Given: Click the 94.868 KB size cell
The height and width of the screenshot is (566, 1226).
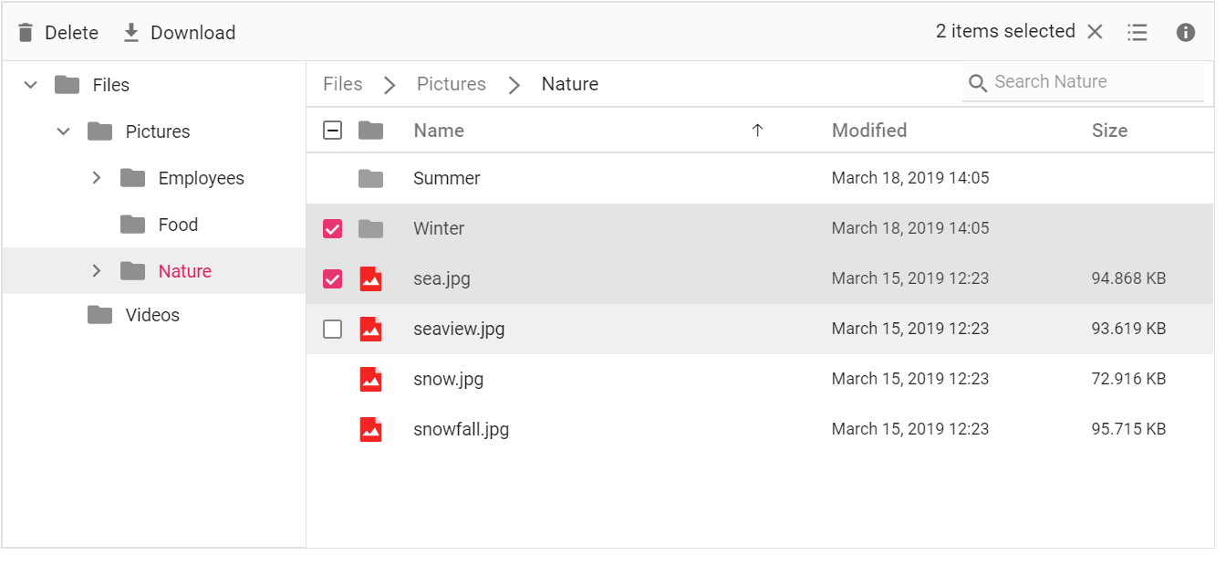Looking at the screenshot, I should (x=1128, y=278).
